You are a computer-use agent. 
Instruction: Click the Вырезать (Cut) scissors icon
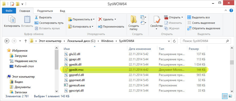pyautogui.click(x=36, y=17)
